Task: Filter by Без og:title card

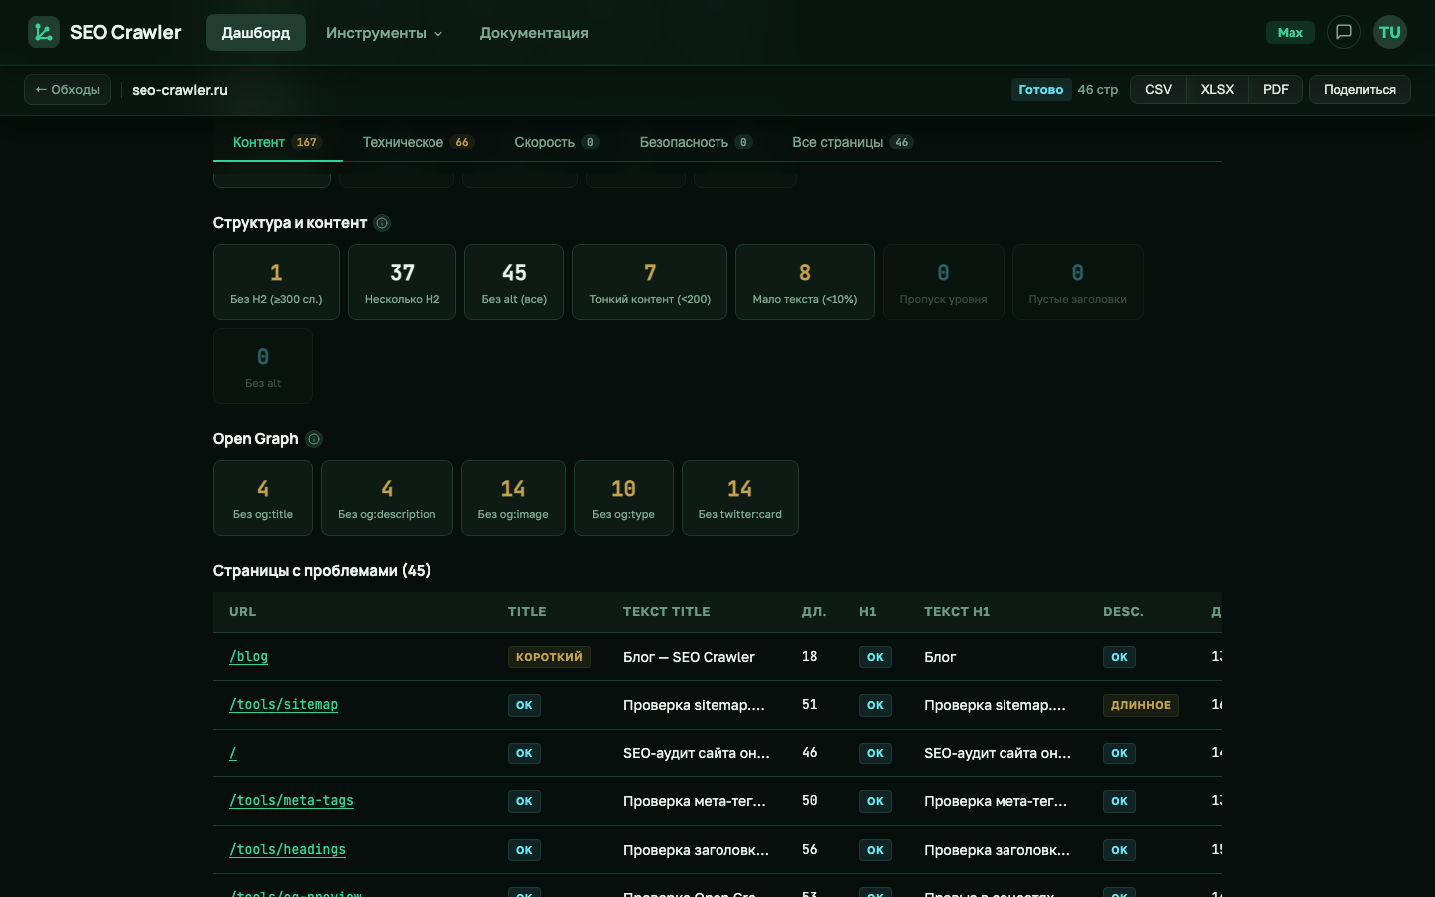Action: click(x=263, y=498)
